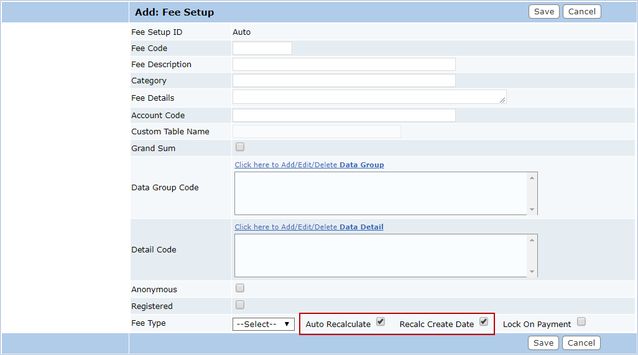The image size is (638, 355).
Task: Click the top Cancel button
Action: tap(581, 12)
